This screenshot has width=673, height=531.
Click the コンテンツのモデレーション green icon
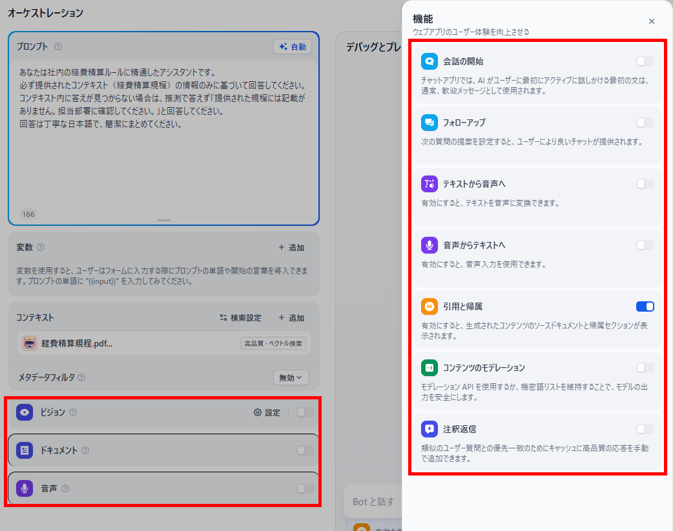[430, 368]
